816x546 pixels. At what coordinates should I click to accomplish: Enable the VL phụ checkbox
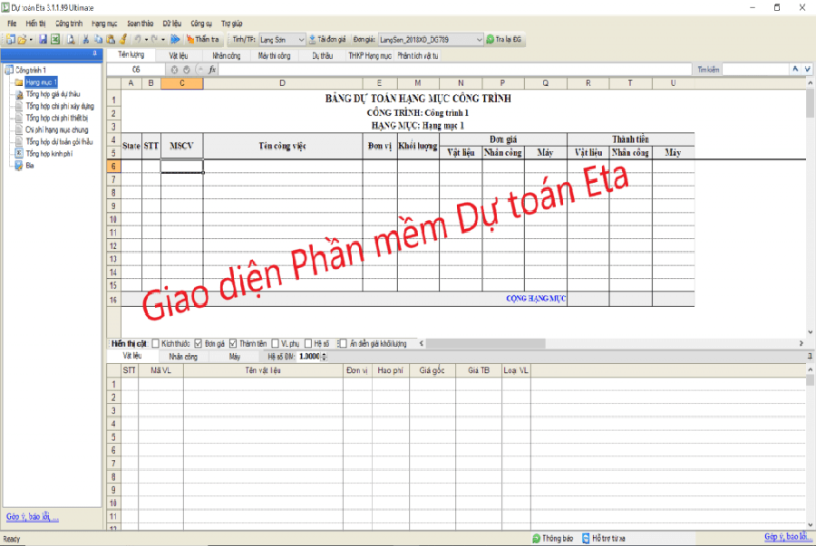[x=276, y=344]
